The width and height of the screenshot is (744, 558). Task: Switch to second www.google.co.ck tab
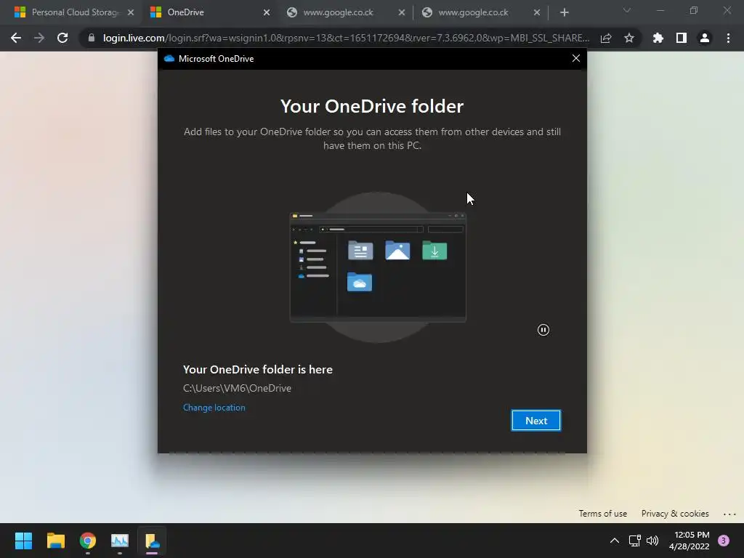(x=473, y=12)
